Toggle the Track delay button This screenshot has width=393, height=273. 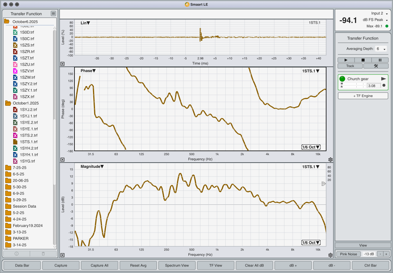tap(350, 66)
